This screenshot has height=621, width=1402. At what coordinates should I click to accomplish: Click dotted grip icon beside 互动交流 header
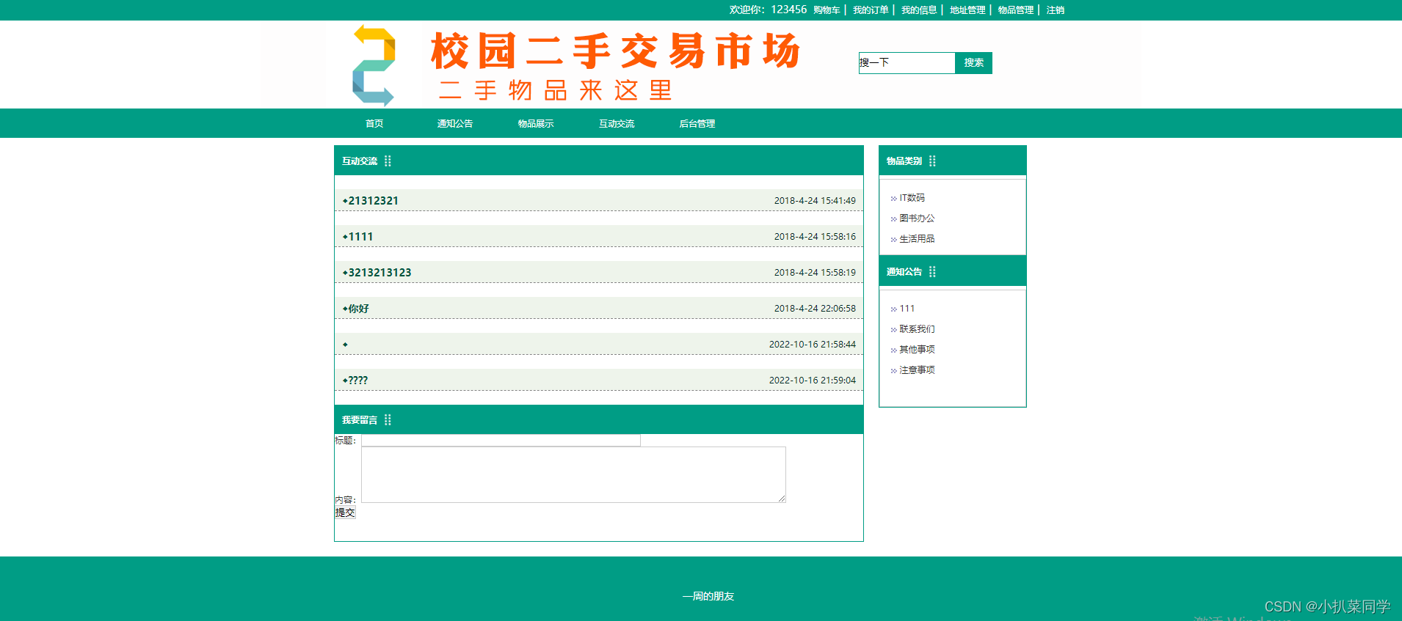[x=388, y=161]
